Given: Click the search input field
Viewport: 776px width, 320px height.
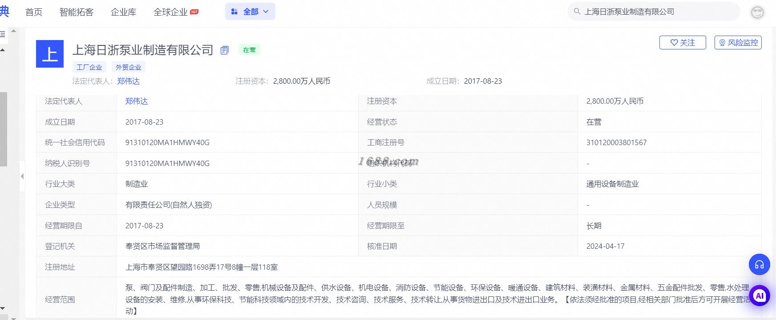Looking at the screenshot, I should coord(653,12).
